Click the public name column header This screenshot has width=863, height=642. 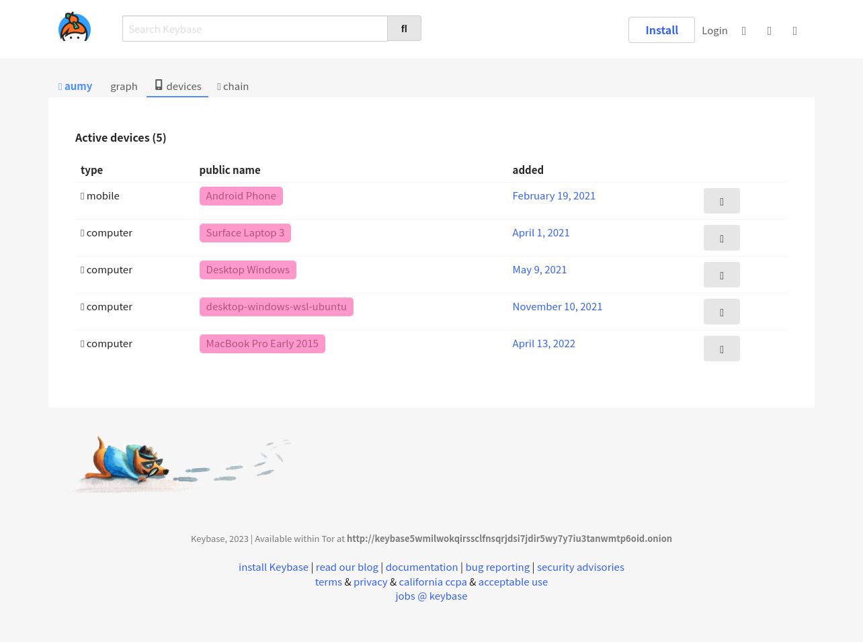230,170
